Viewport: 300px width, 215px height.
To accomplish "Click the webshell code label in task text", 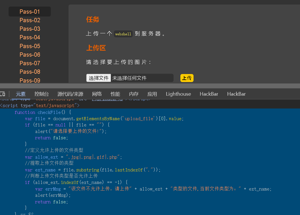I will coord(123,34).
